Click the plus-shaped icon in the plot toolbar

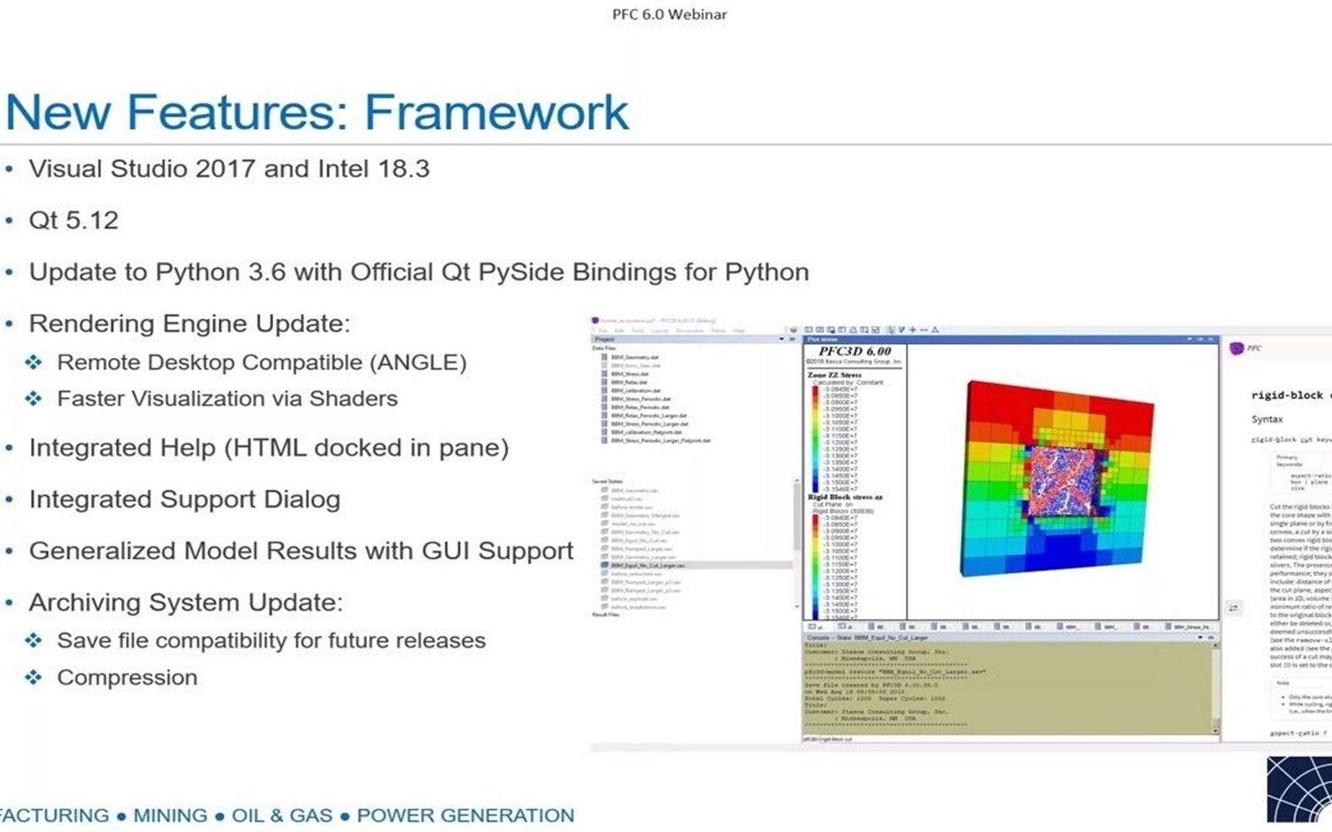point(913,330)
